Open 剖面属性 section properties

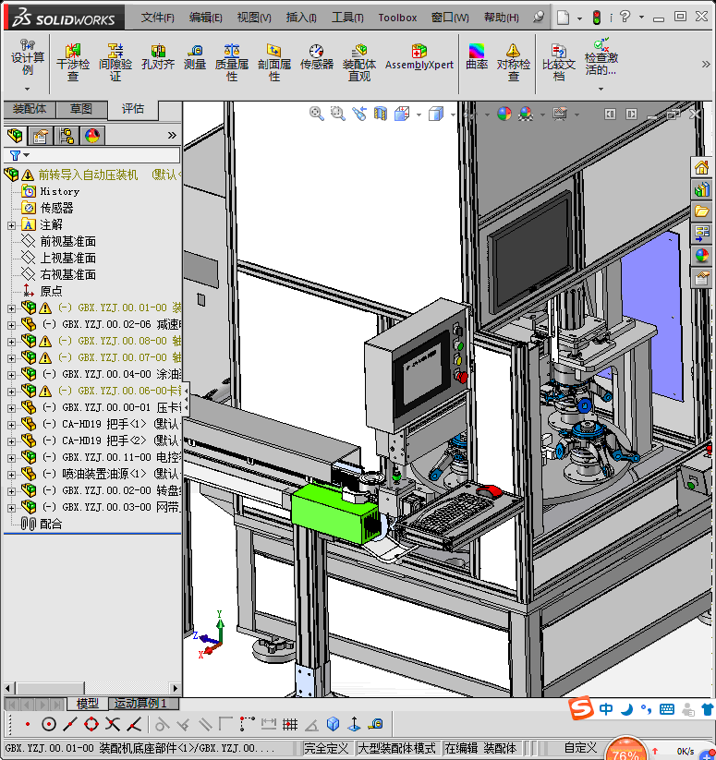pos(274,63)
